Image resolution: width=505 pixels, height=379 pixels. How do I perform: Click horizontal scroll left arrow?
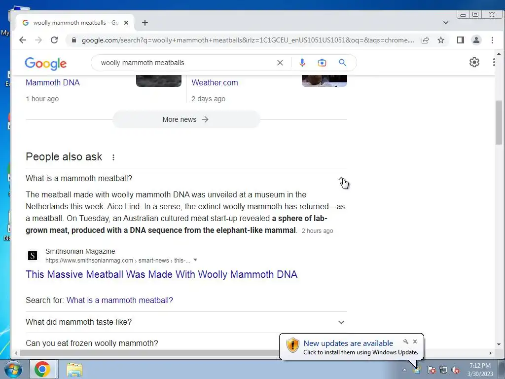(x=16, y=353)
